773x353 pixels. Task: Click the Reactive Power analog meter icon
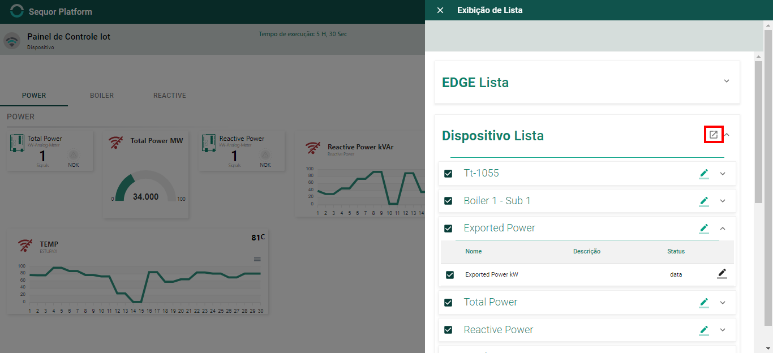209,143
